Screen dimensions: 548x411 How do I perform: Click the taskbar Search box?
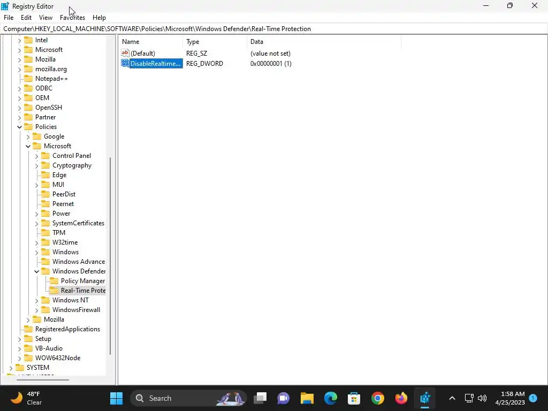click(x=188, y=398)
